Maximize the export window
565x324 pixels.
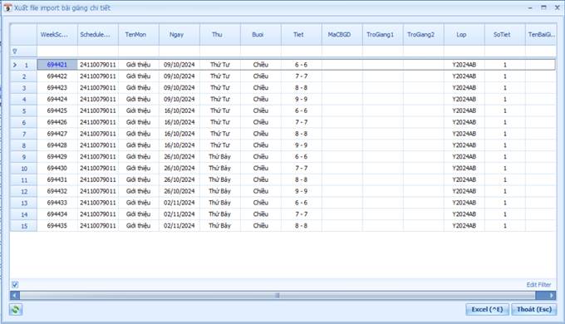pyautogui.click(x=543, y=7)
